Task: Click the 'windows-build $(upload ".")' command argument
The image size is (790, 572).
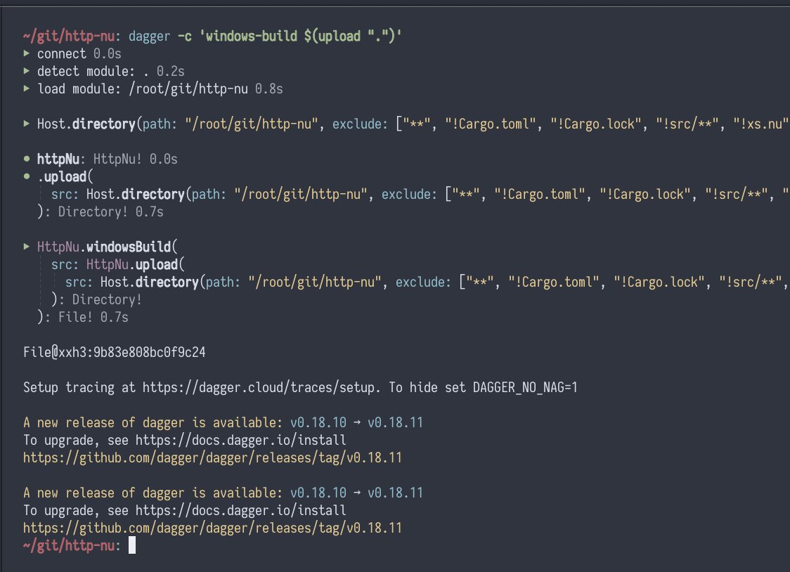Action: [301, 37]
